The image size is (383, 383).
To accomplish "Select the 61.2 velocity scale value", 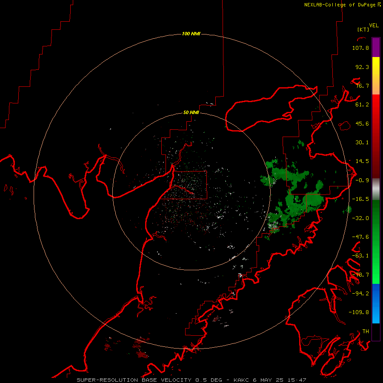I will click(362, 105).
